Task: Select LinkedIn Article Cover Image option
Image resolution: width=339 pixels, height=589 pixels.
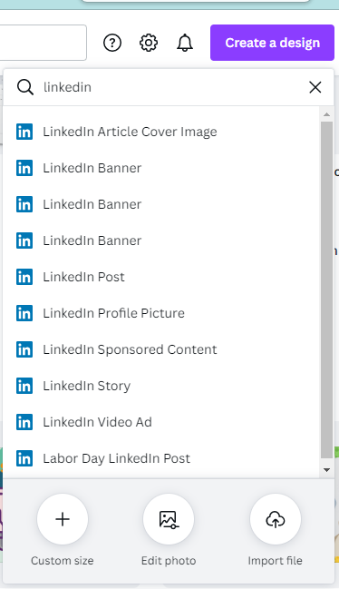Action: pos(161,132)
